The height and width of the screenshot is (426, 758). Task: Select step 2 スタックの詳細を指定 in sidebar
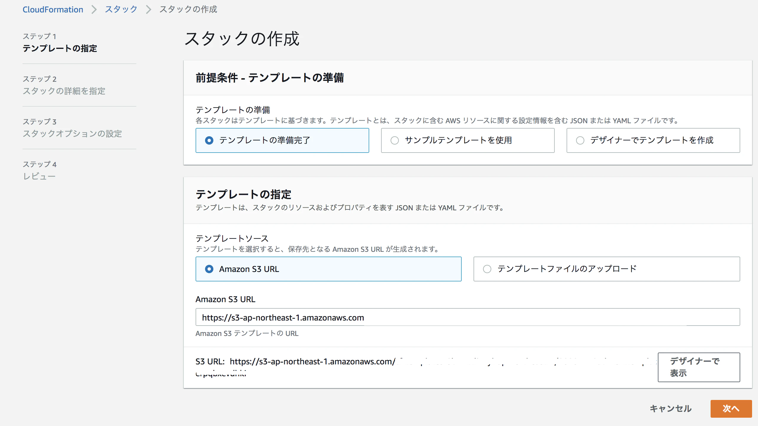(x=64, y=91)
